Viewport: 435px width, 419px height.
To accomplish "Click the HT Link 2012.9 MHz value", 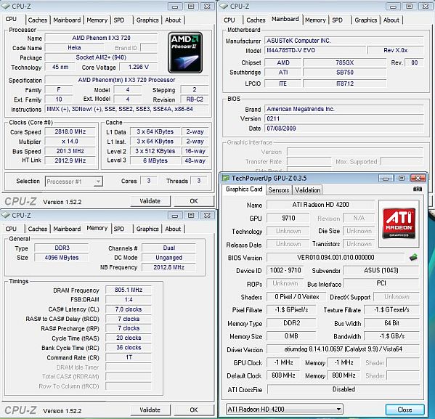I will tap(70, 160).
